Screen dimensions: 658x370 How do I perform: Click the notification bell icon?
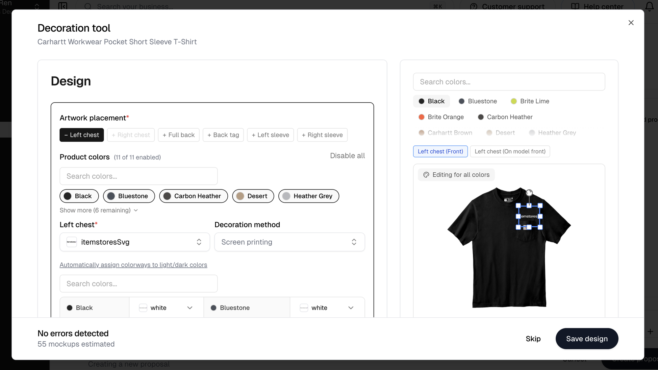click(x=649, y=7)
